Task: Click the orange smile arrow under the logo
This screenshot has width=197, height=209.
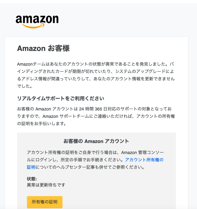Action: click(x=33, y=26)
